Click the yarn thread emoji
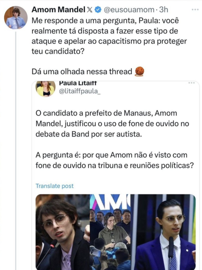The width and height of the screenshot is (202, 270). point(139,71)
